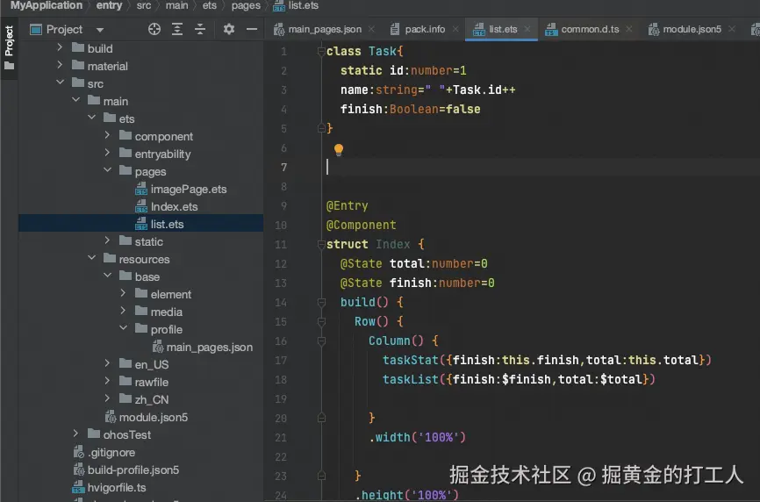
Task: Switch to common.d.ts editor tab
Action: (x=590, y=29)
